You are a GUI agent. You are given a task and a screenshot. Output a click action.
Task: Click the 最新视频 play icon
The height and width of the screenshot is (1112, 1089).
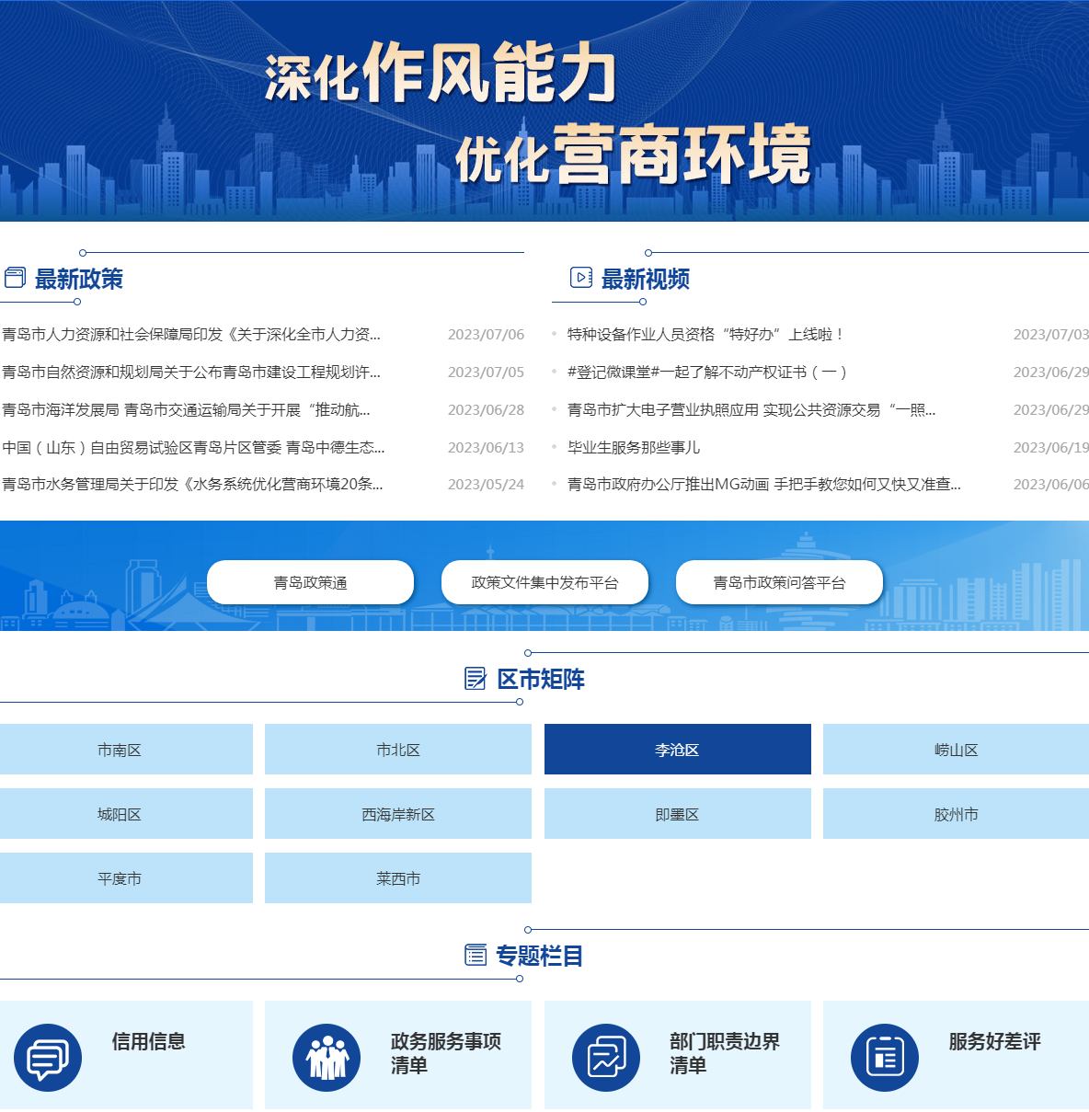point(581,278)
